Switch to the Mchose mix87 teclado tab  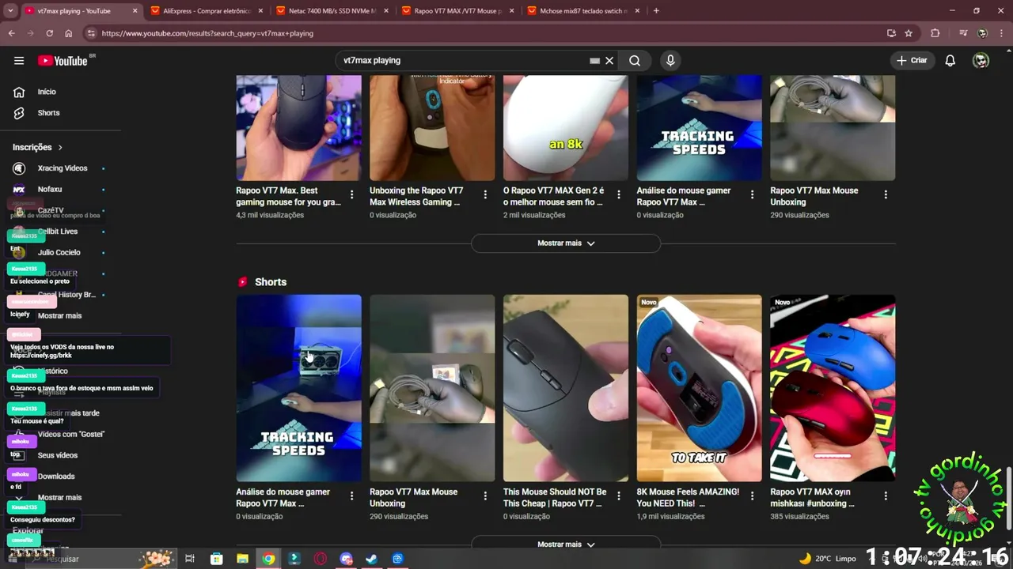[x=583, y=11]
